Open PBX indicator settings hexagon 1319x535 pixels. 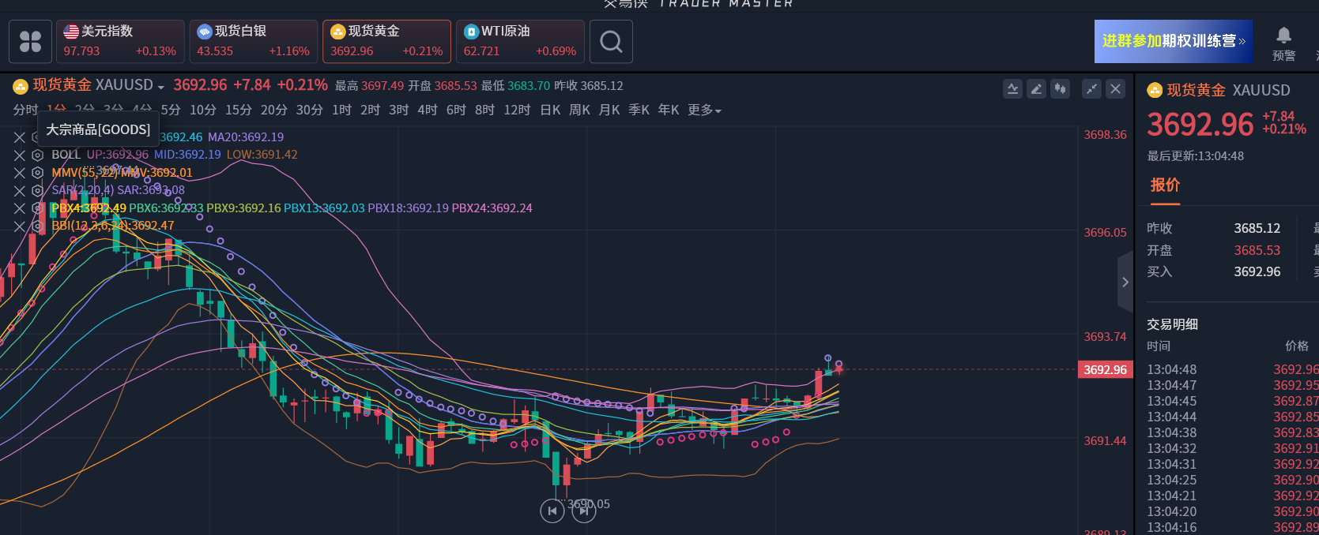37,208
